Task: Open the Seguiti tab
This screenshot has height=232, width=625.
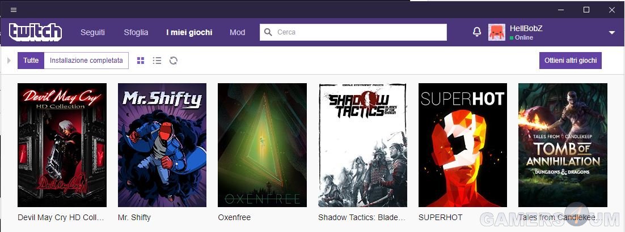Action: pos(92,33)
